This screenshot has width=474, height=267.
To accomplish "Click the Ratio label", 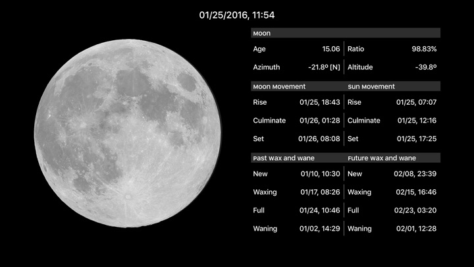I will [355, 49].
